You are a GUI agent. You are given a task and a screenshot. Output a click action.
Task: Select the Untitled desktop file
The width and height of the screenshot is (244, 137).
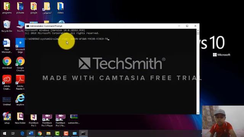7,101
